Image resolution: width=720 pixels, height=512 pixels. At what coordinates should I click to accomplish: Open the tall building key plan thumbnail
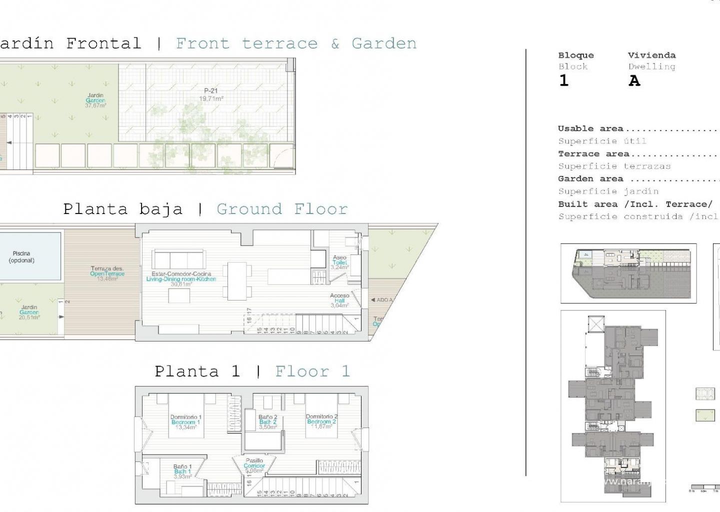click(x=613, y=405)
